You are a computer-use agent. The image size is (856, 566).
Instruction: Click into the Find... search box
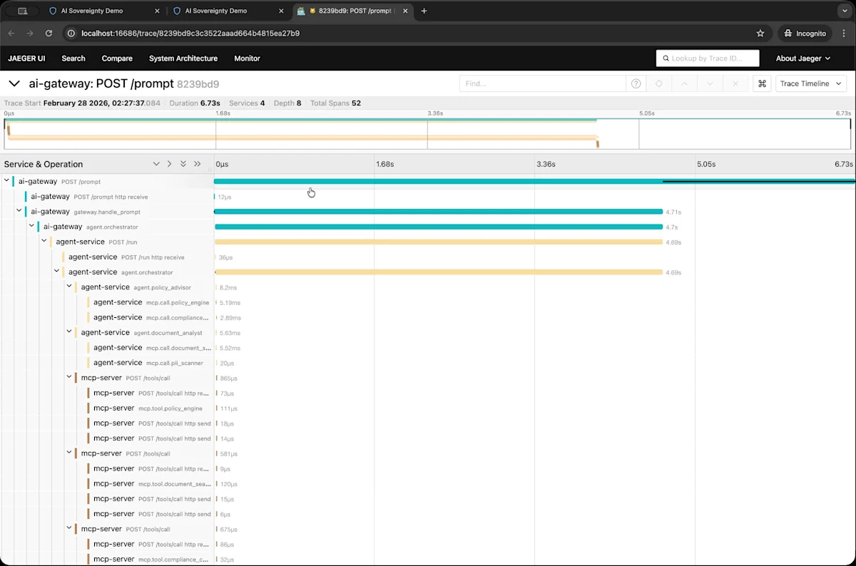(x=543, y=83)
